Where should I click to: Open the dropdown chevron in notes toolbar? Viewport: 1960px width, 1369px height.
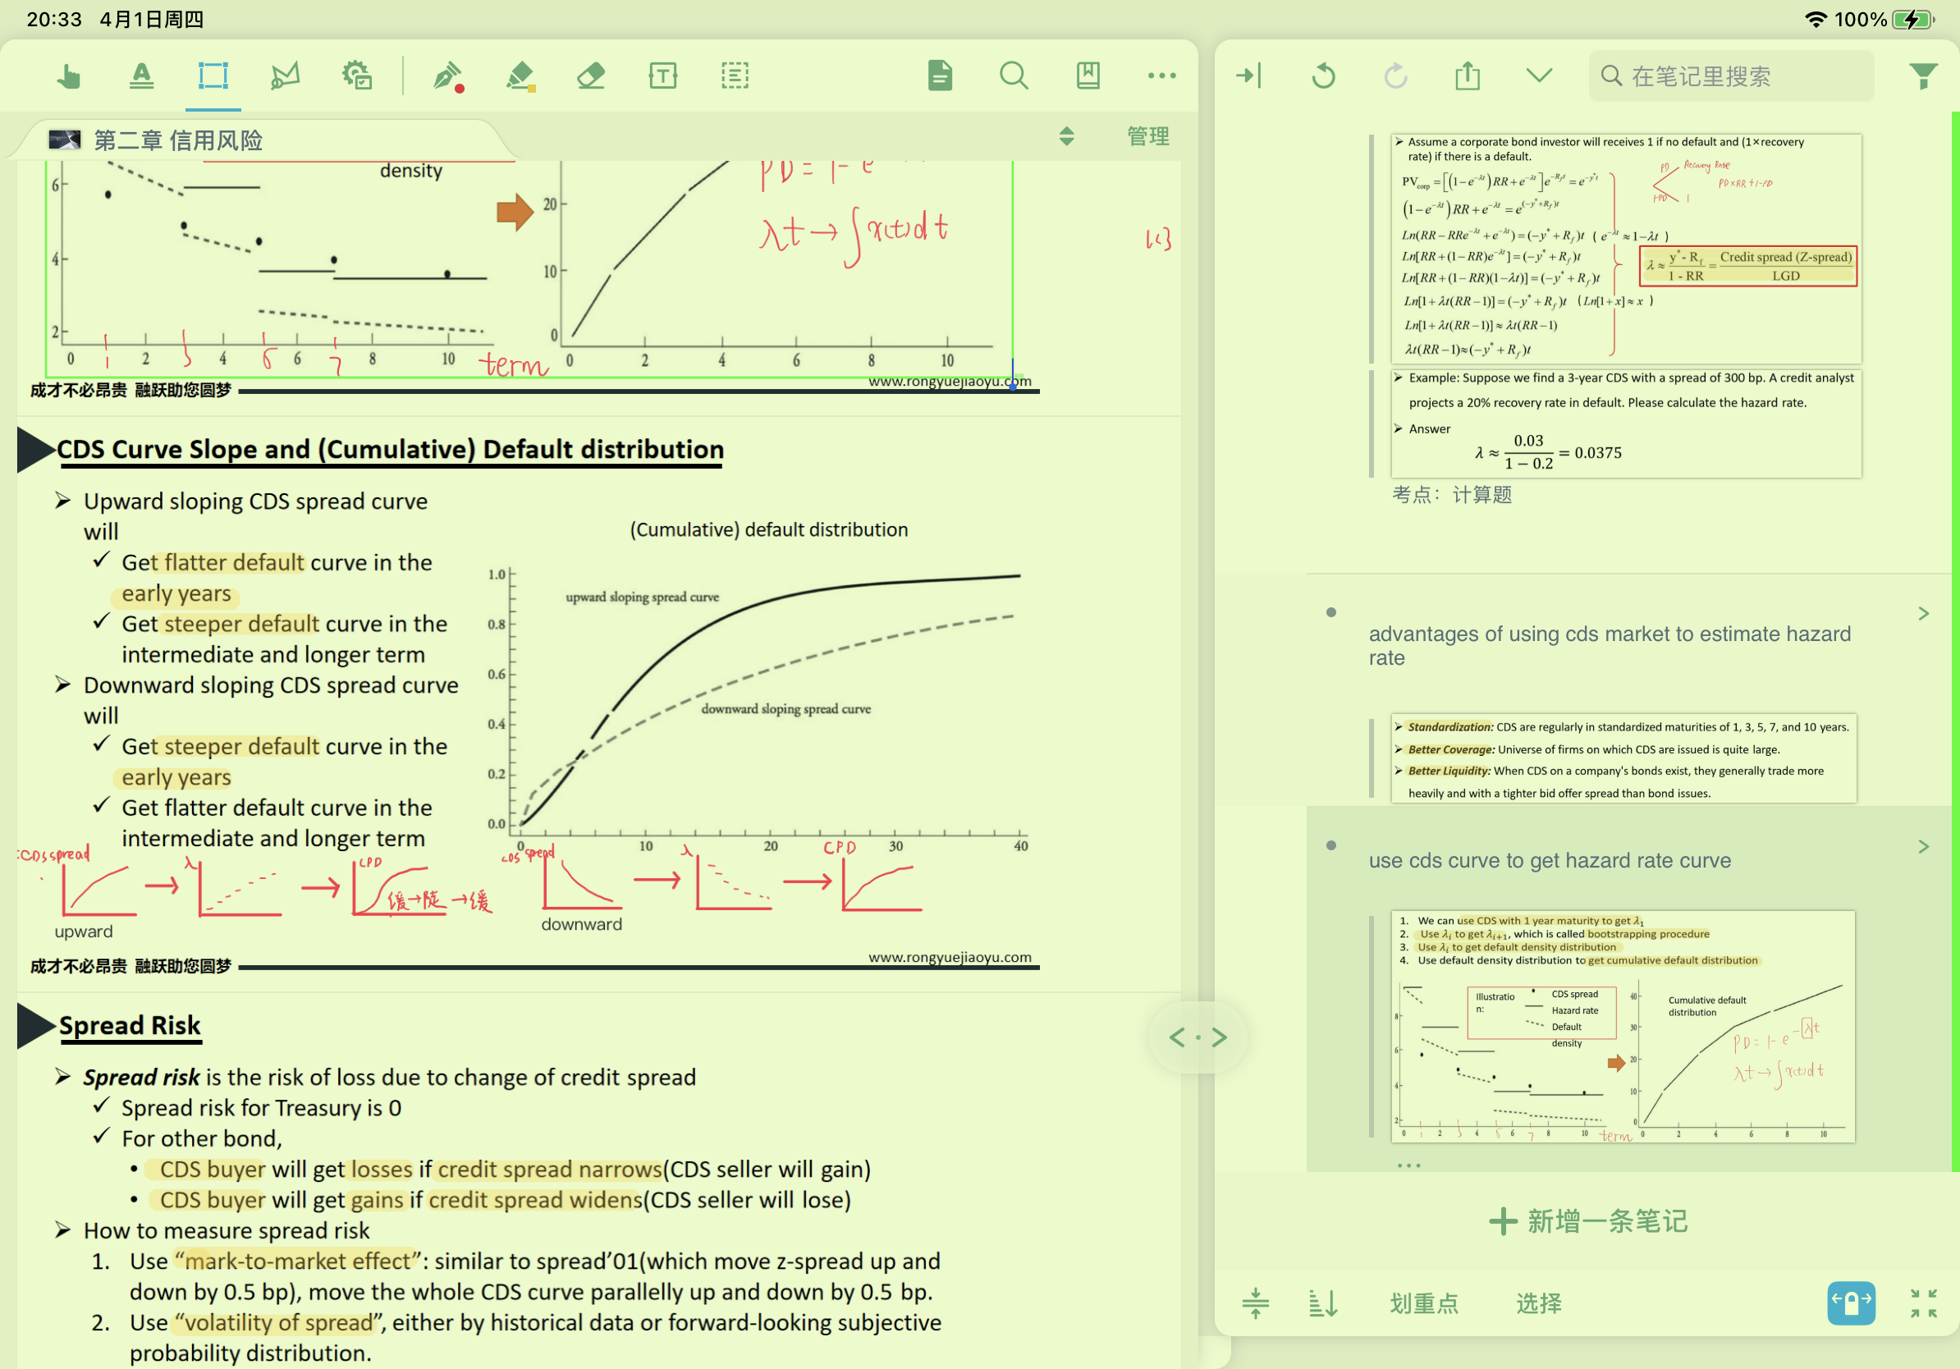[x=1539, y=76]
